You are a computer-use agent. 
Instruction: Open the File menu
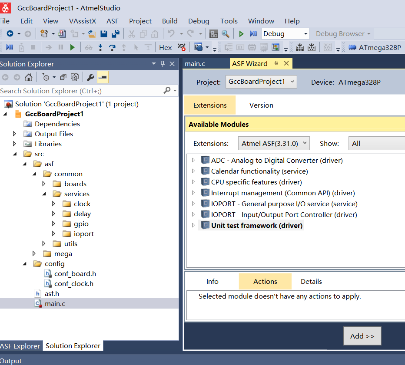[x=5, y=21]
